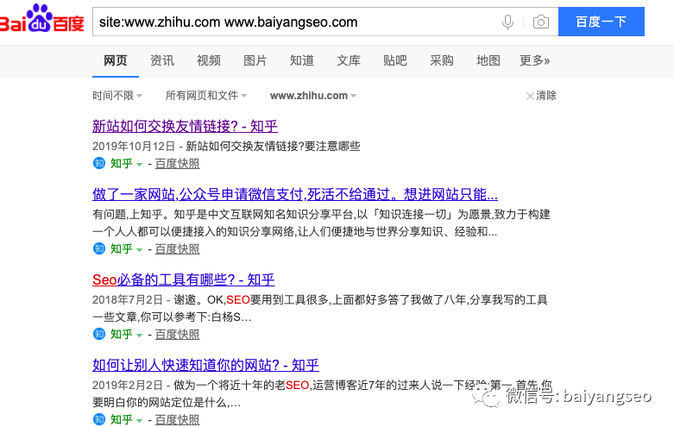Screen dimensions: 674x427
Task: Click 知乎 source label under Seo必备的工具 result
Action: coord(121,334)
